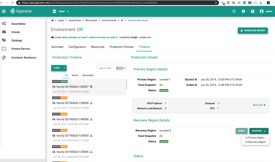Go to pepsi in the breadcrumb

click(61, 20)
